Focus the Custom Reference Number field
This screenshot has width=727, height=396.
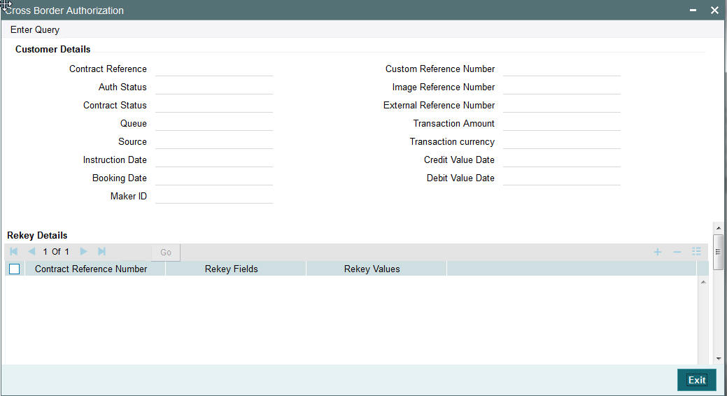coord(561,69)
